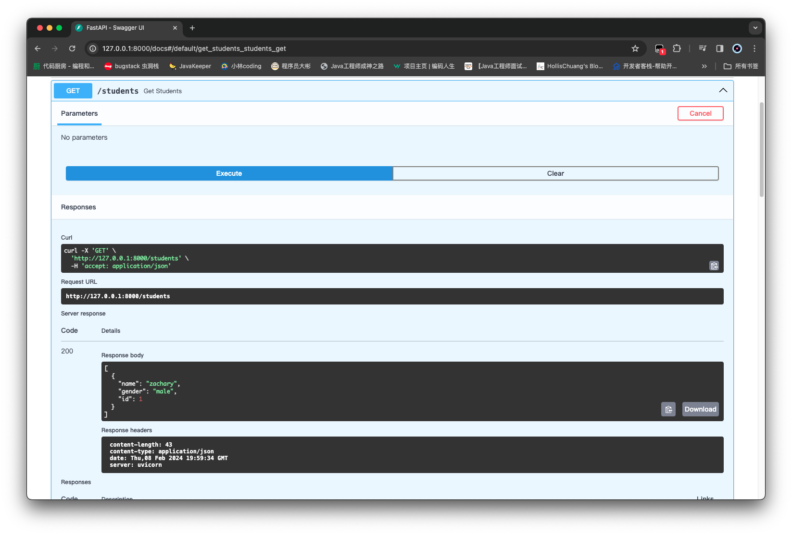Toggle the browser side panel icon
Image resolution: width=792 pixels, height=535 pixels.
(720, 49)
